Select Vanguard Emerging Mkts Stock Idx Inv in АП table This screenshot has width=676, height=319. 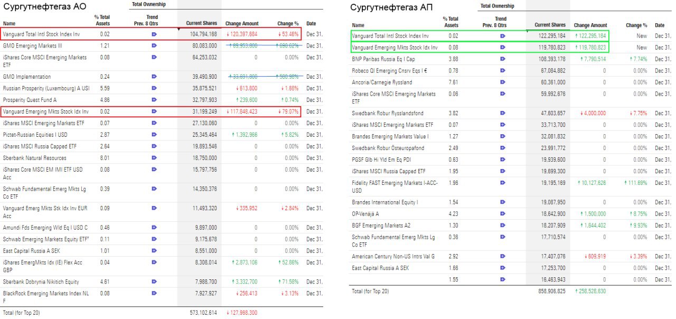[395, 48]
